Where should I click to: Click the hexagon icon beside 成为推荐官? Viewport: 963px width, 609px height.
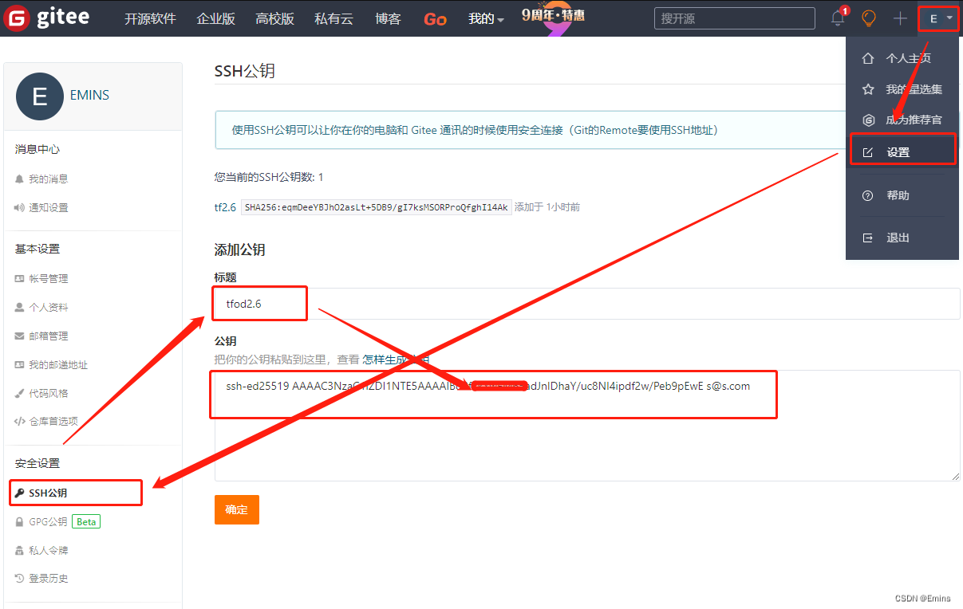pyautogui.click(x=869, y=120)
